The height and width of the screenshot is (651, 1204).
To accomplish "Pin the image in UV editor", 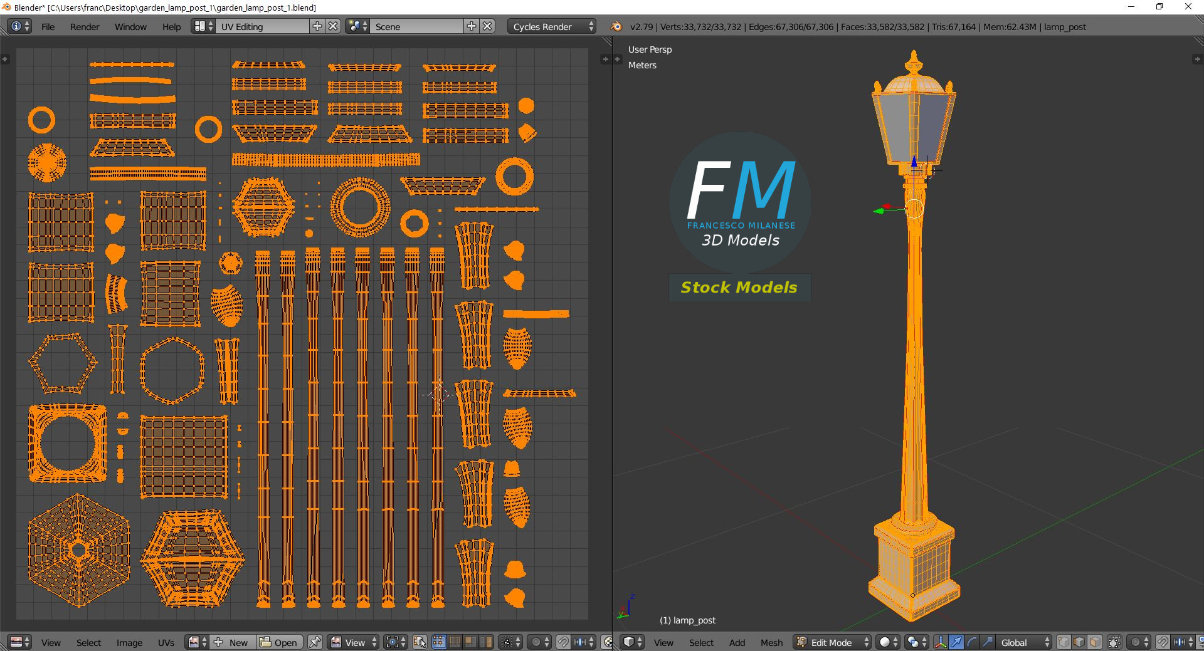I will [315, 642].
